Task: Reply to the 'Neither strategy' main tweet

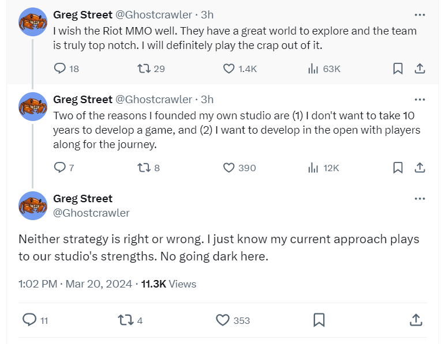Action: click(x=29, y=320)
